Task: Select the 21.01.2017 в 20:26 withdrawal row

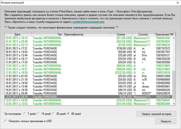Action: [x=88, y=42]
